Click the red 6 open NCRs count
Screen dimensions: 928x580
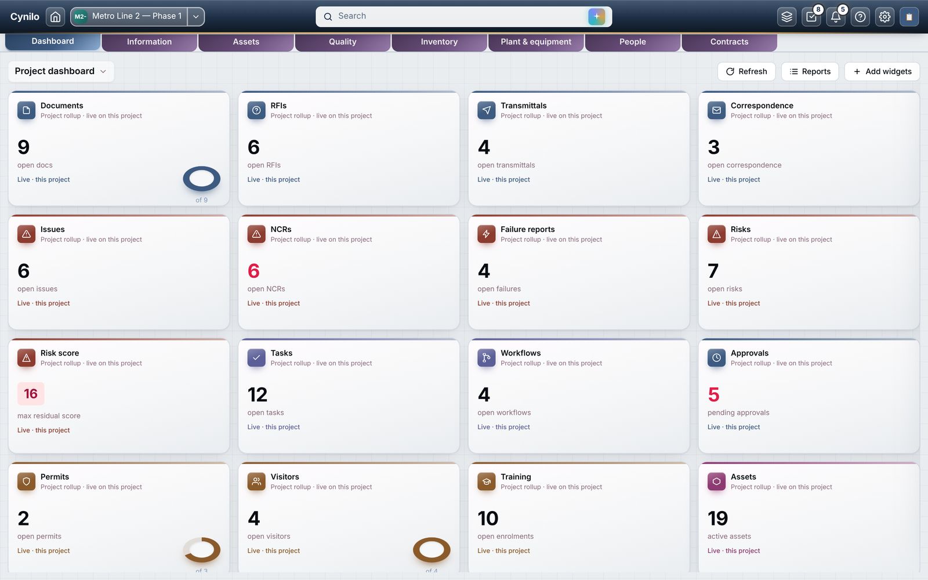tap(254, 271)
